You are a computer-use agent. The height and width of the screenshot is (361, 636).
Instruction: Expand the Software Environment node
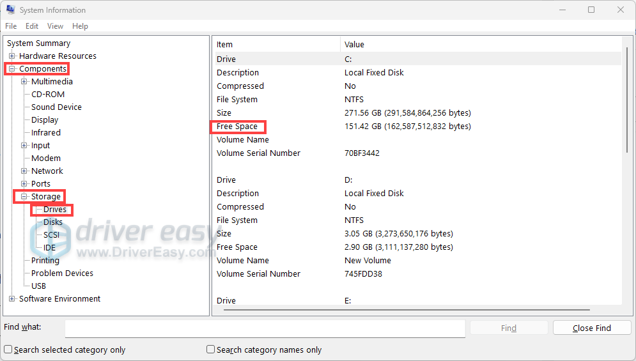click(12, 299)
